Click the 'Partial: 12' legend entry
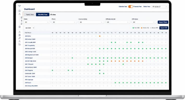Viewport: 185px width, 100px height. 145,28
